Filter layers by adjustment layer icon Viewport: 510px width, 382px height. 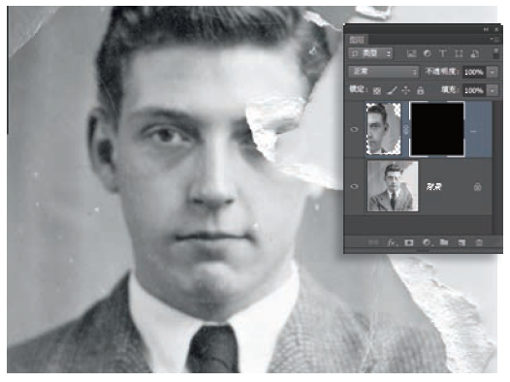click(427, 53)
